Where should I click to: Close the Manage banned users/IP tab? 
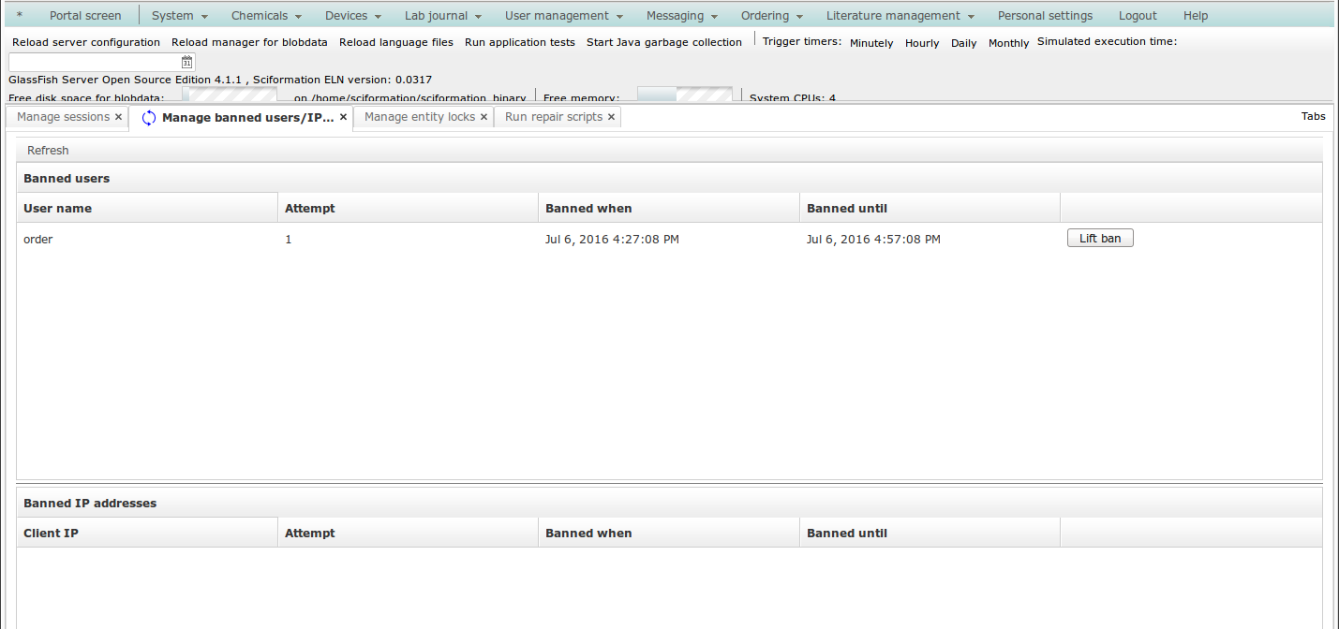(343, 117)
